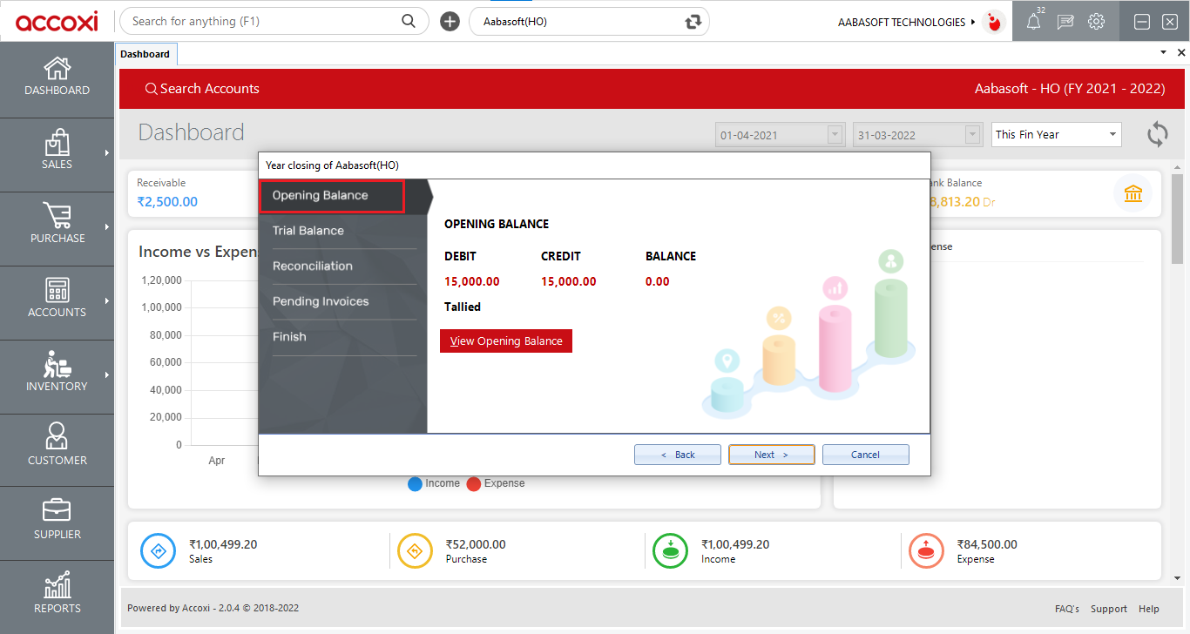Screen dimensions: 1190x634
Task: Select Trial Balance step in wizard
Action: 308,231
